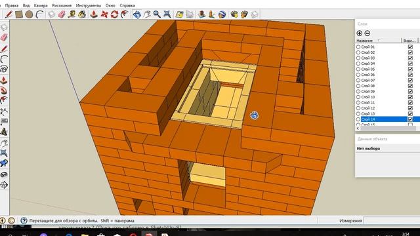This screenshot has width=420, height=236.
Task: Select the Freehand tool in left toolbar
Action: (x=4, y=69)
